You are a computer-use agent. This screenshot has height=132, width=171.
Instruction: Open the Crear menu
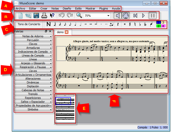point(44,8)
